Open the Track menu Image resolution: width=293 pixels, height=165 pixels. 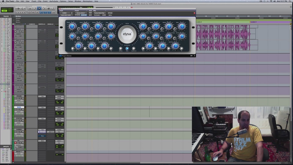coord(34,1)
